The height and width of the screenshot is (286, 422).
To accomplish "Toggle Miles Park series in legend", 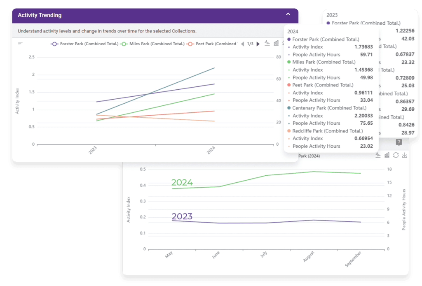I will coord(152,44).
